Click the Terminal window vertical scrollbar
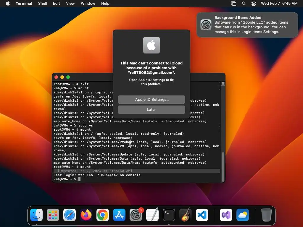 pos(223,167)
